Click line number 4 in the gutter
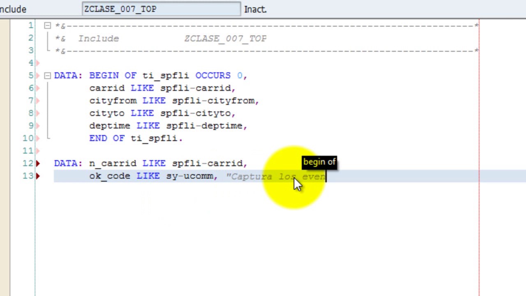The image size is (526, 296). [x=31, y=63]
